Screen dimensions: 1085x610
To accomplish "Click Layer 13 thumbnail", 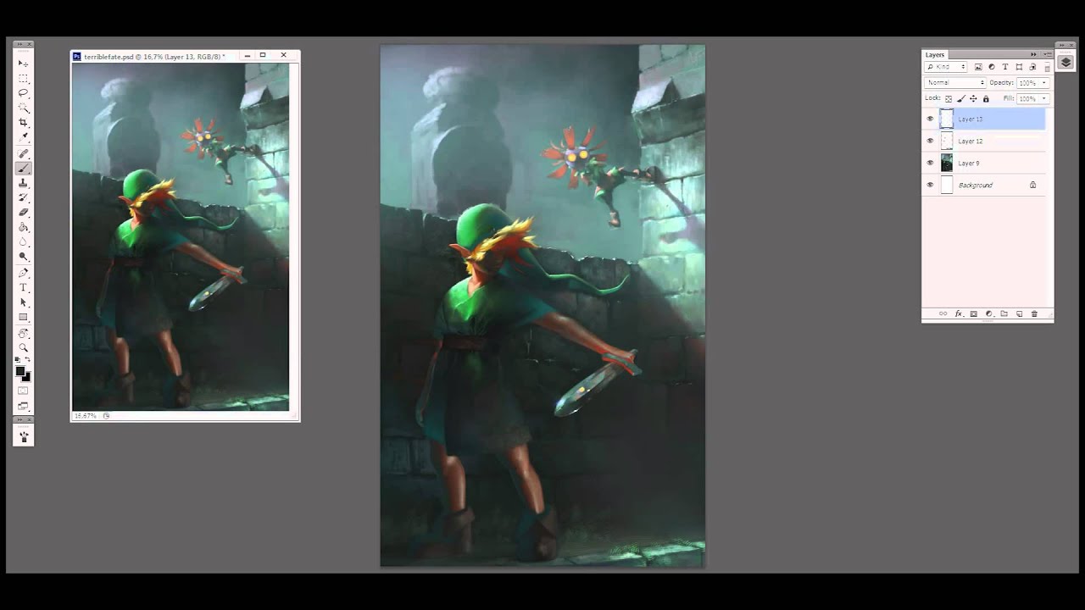I will click(947, 119).
